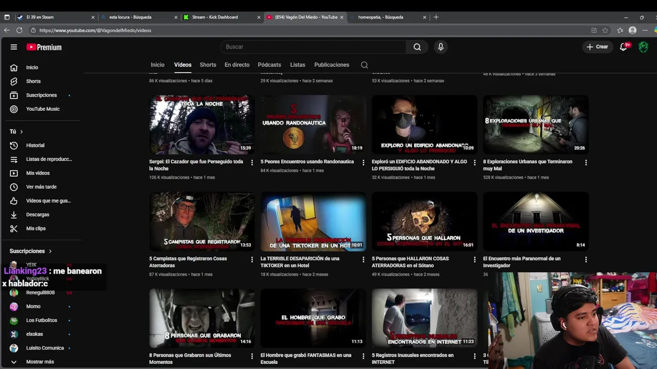Close the esta locura Búsqueda tab
The height and width of the screenshot is (369, 657).
click(x=176, y=17)
